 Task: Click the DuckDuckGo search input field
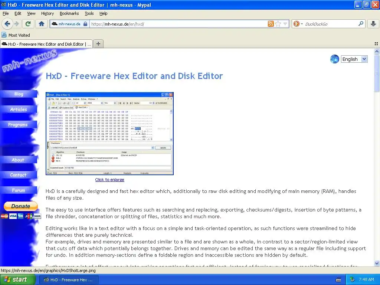[330, 24]
